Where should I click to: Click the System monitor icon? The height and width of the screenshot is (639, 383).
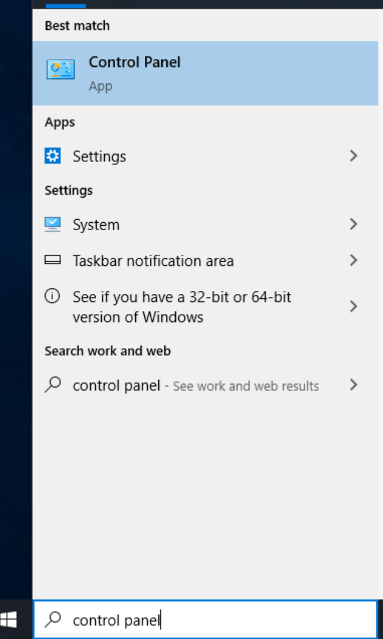click(52, 224)
